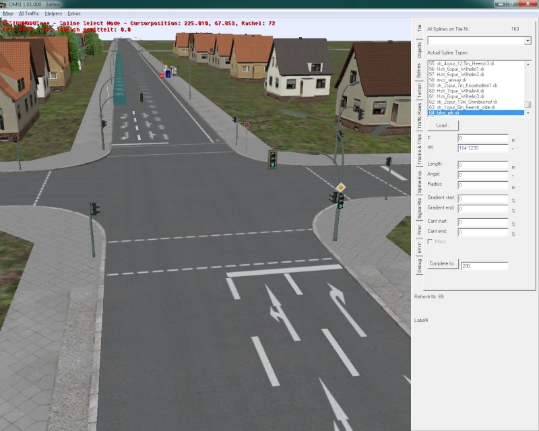Click the Complete to length field showing 200
This screenshot has width=539, height=431.
[x=484, y=266]
